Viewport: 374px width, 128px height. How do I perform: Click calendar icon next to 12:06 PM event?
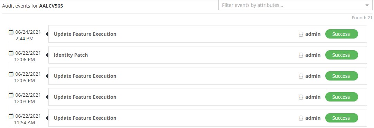pos(11,53)
